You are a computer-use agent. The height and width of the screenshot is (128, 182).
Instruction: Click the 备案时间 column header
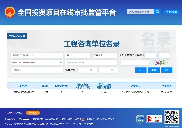click(166, 86)
